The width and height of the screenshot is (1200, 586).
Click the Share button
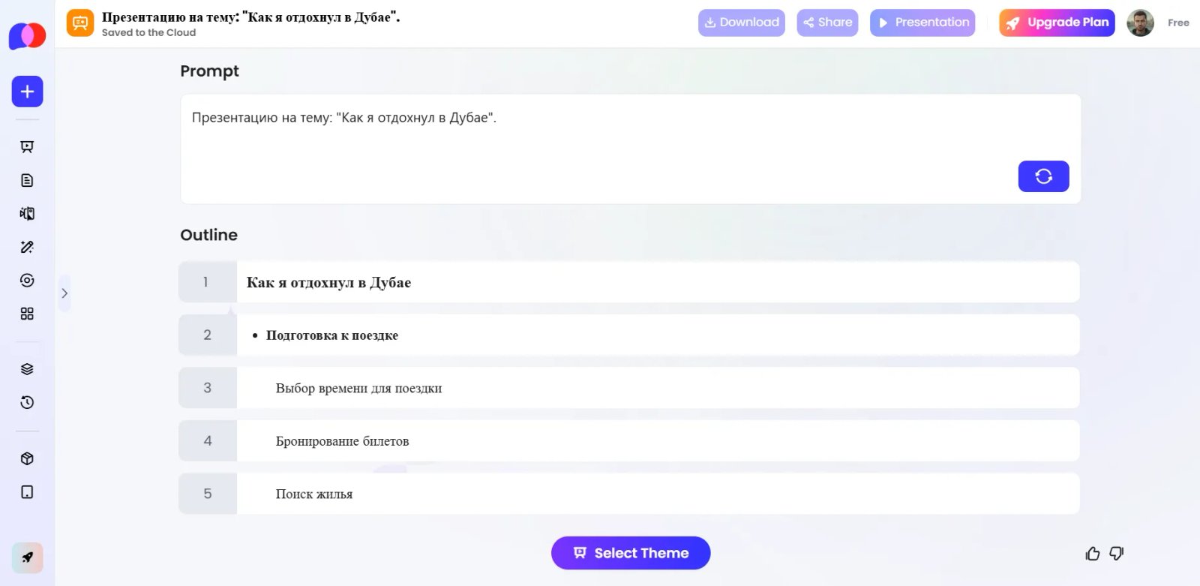[x=827, y=23]
